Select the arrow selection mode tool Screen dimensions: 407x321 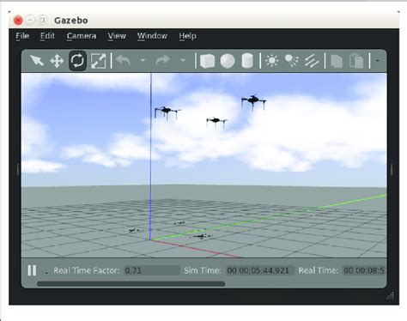click(37, 61)
